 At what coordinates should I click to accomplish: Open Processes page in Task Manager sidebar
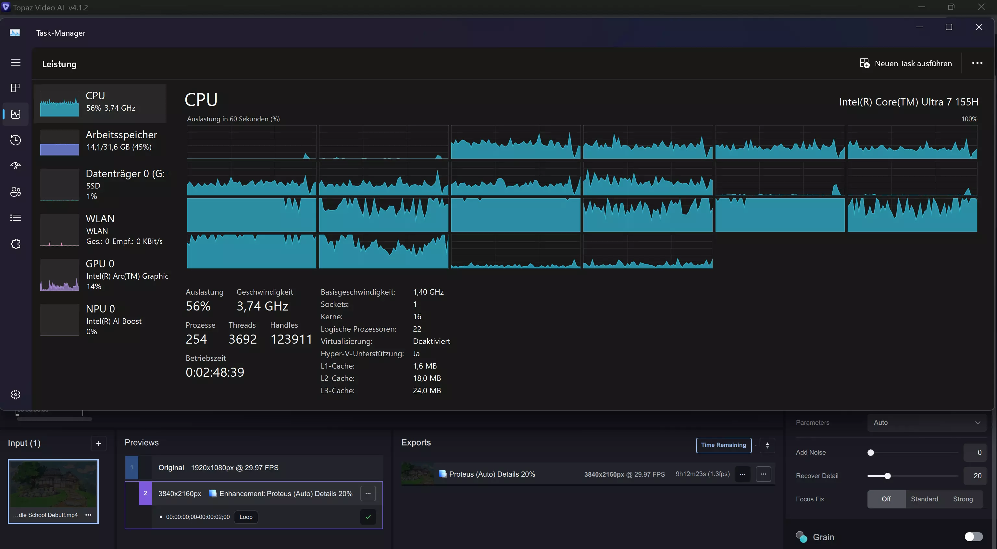pyautogui.click(x=16, y=88)
